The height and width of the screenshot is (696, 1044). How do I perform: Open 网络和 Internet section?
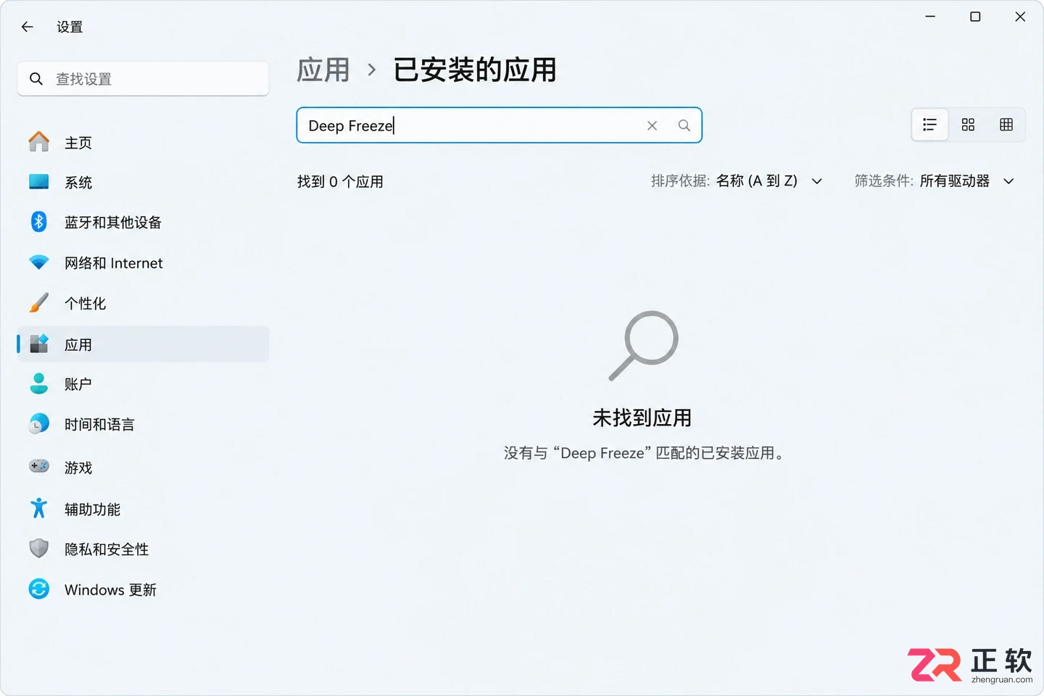143,263
